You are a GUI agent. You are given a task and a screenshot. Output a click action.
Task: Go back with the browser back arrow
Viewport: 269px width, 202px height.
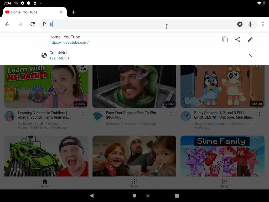pos(7,24)
